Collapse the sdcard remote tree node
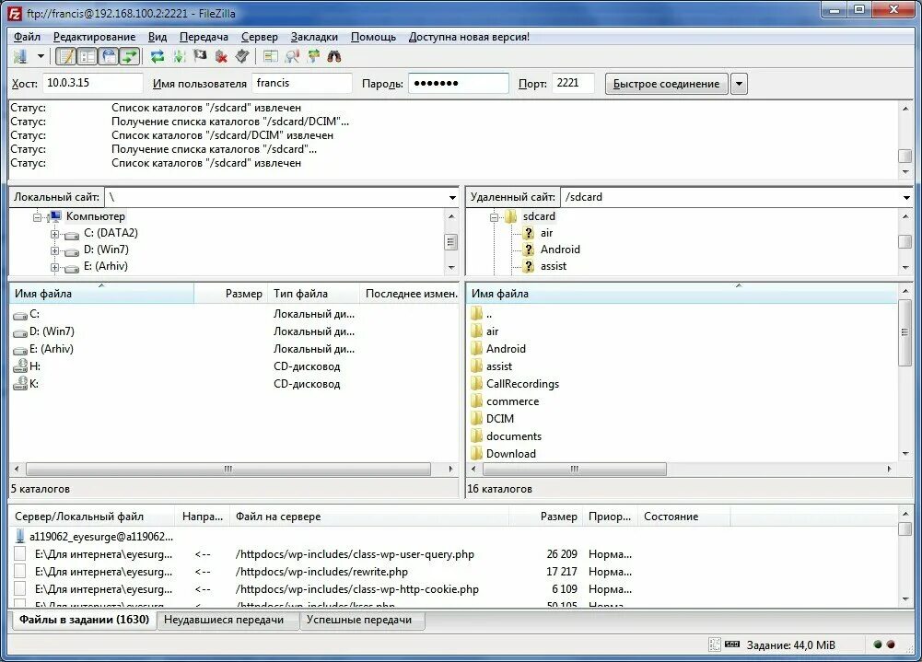The image size is (922, 662). point(494,217)
